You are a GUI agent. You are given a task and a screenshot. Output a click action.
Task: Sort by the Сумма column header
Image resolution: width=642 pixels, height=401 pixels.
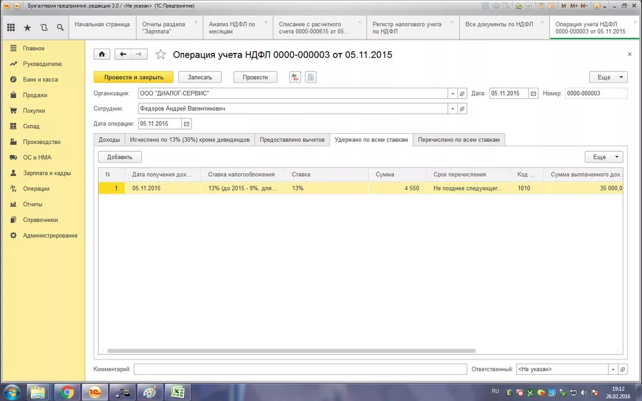[x=398, y=174]
